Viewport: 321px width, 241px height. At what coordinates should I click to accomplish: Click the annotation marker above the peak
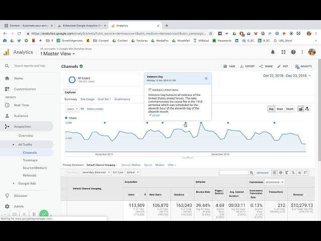201,123
